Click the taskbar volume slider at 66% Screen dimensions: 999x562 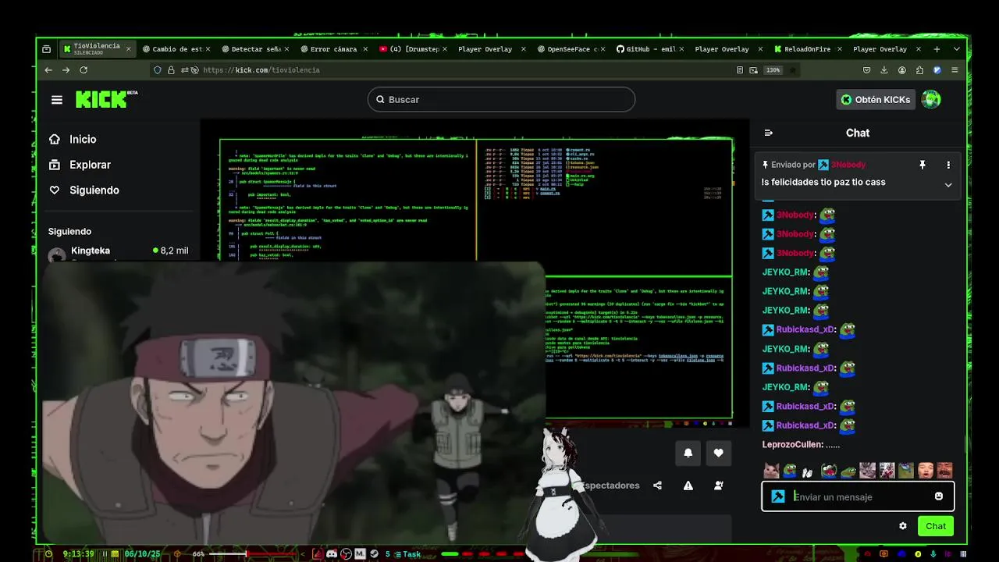254,554
